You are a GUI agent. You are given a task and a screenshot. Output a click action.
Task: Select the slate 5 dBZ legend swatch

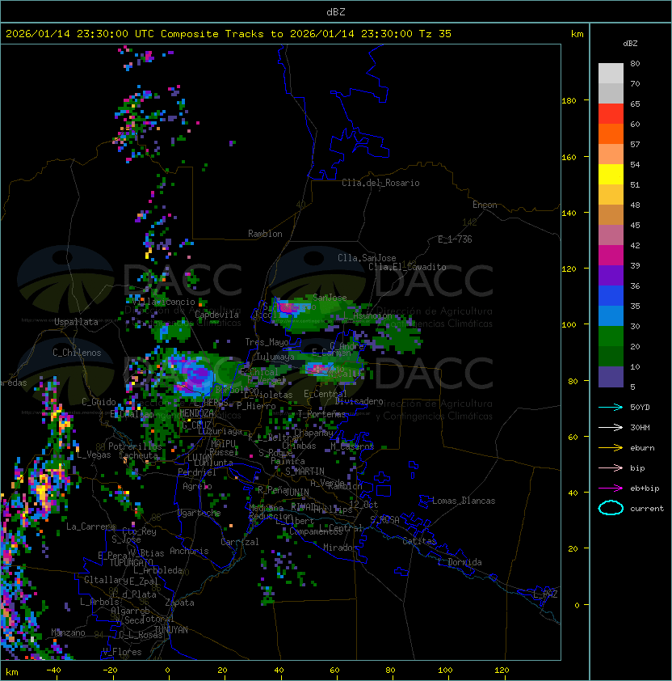[611, 377]
